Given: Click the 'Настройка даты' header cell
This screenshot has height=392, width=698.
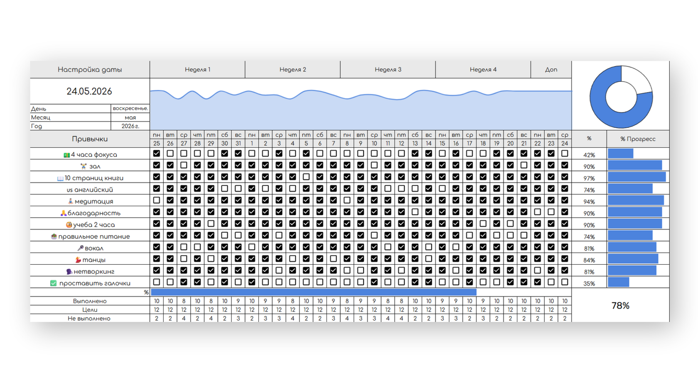Looking at the screenshot, I should pyautogui.click(x=90, y=70).
